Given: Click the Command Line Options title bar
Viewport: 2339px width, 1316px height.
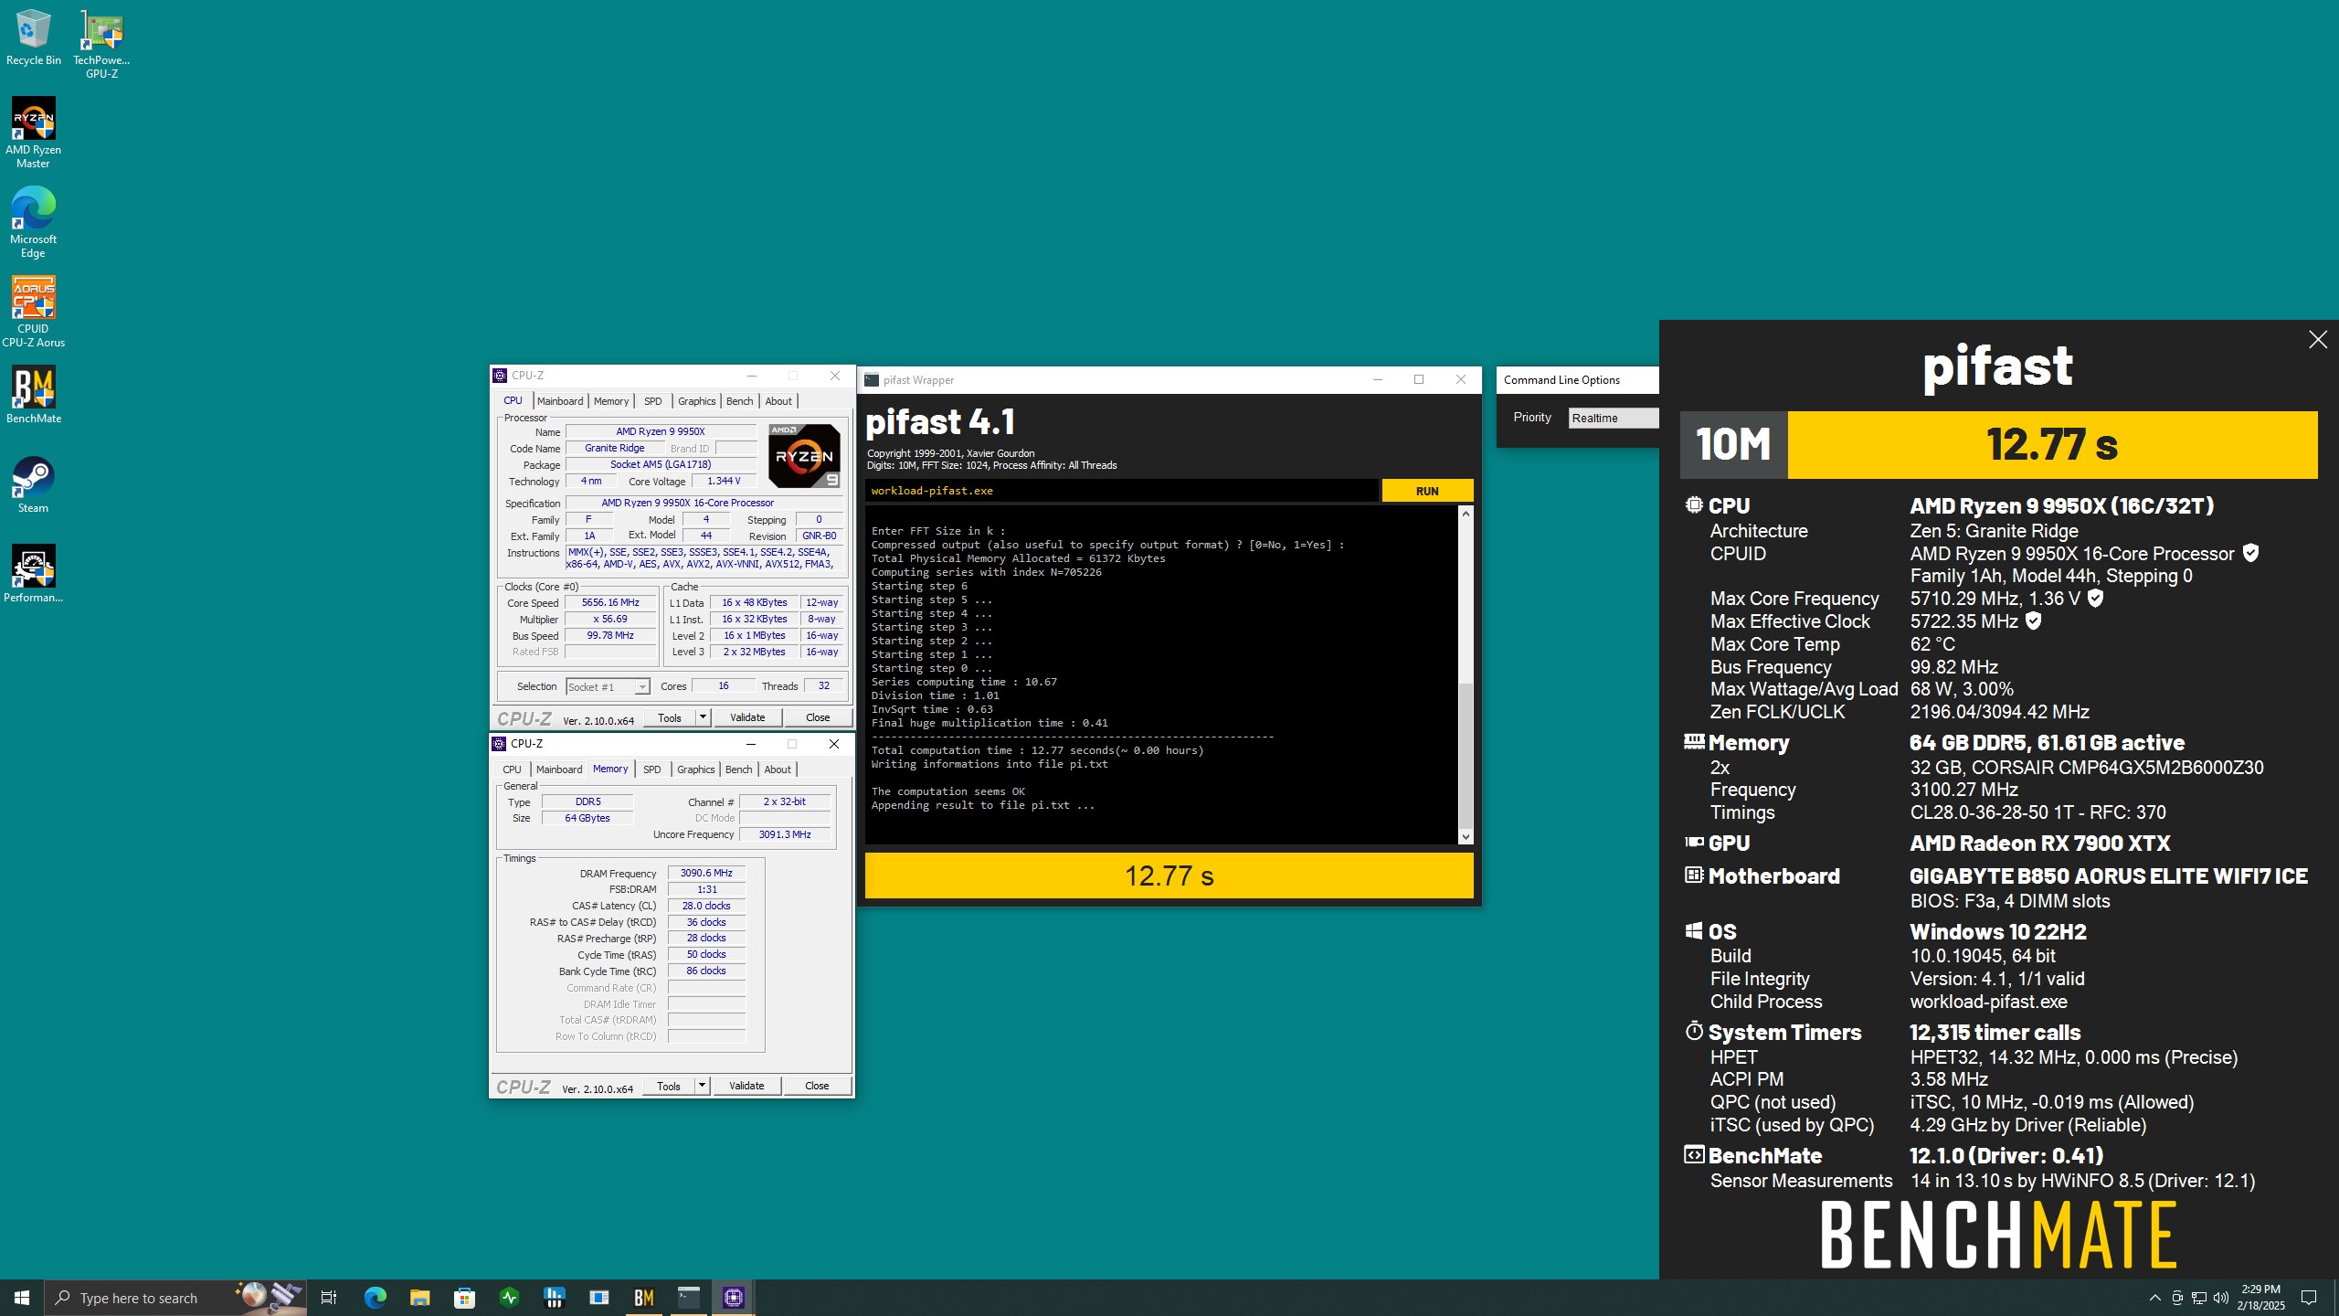Looking at the screenshot, I should (1577, 380).
